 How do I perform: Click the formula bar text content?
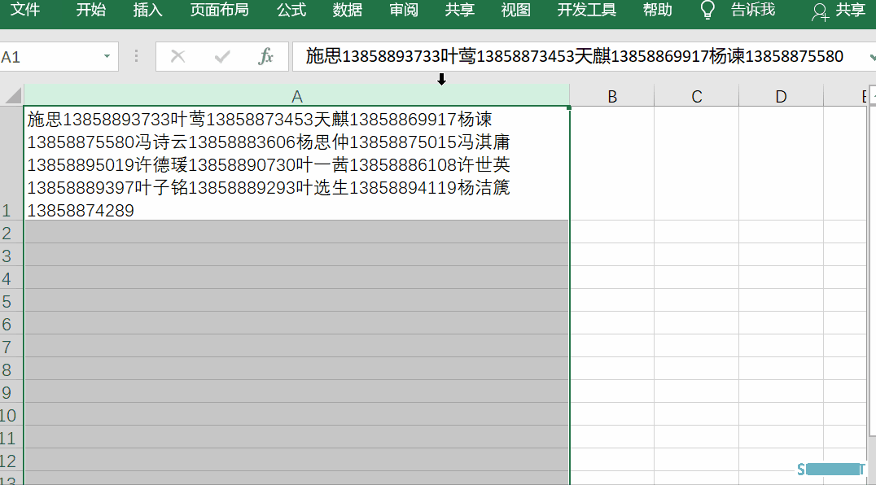[x=574, y=56]
